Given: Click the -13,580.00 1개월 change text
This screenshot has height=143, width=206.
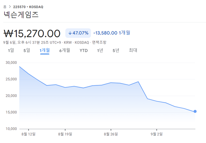Looking at the screenshot, I should pyautogui.click(x=112, y=33).
